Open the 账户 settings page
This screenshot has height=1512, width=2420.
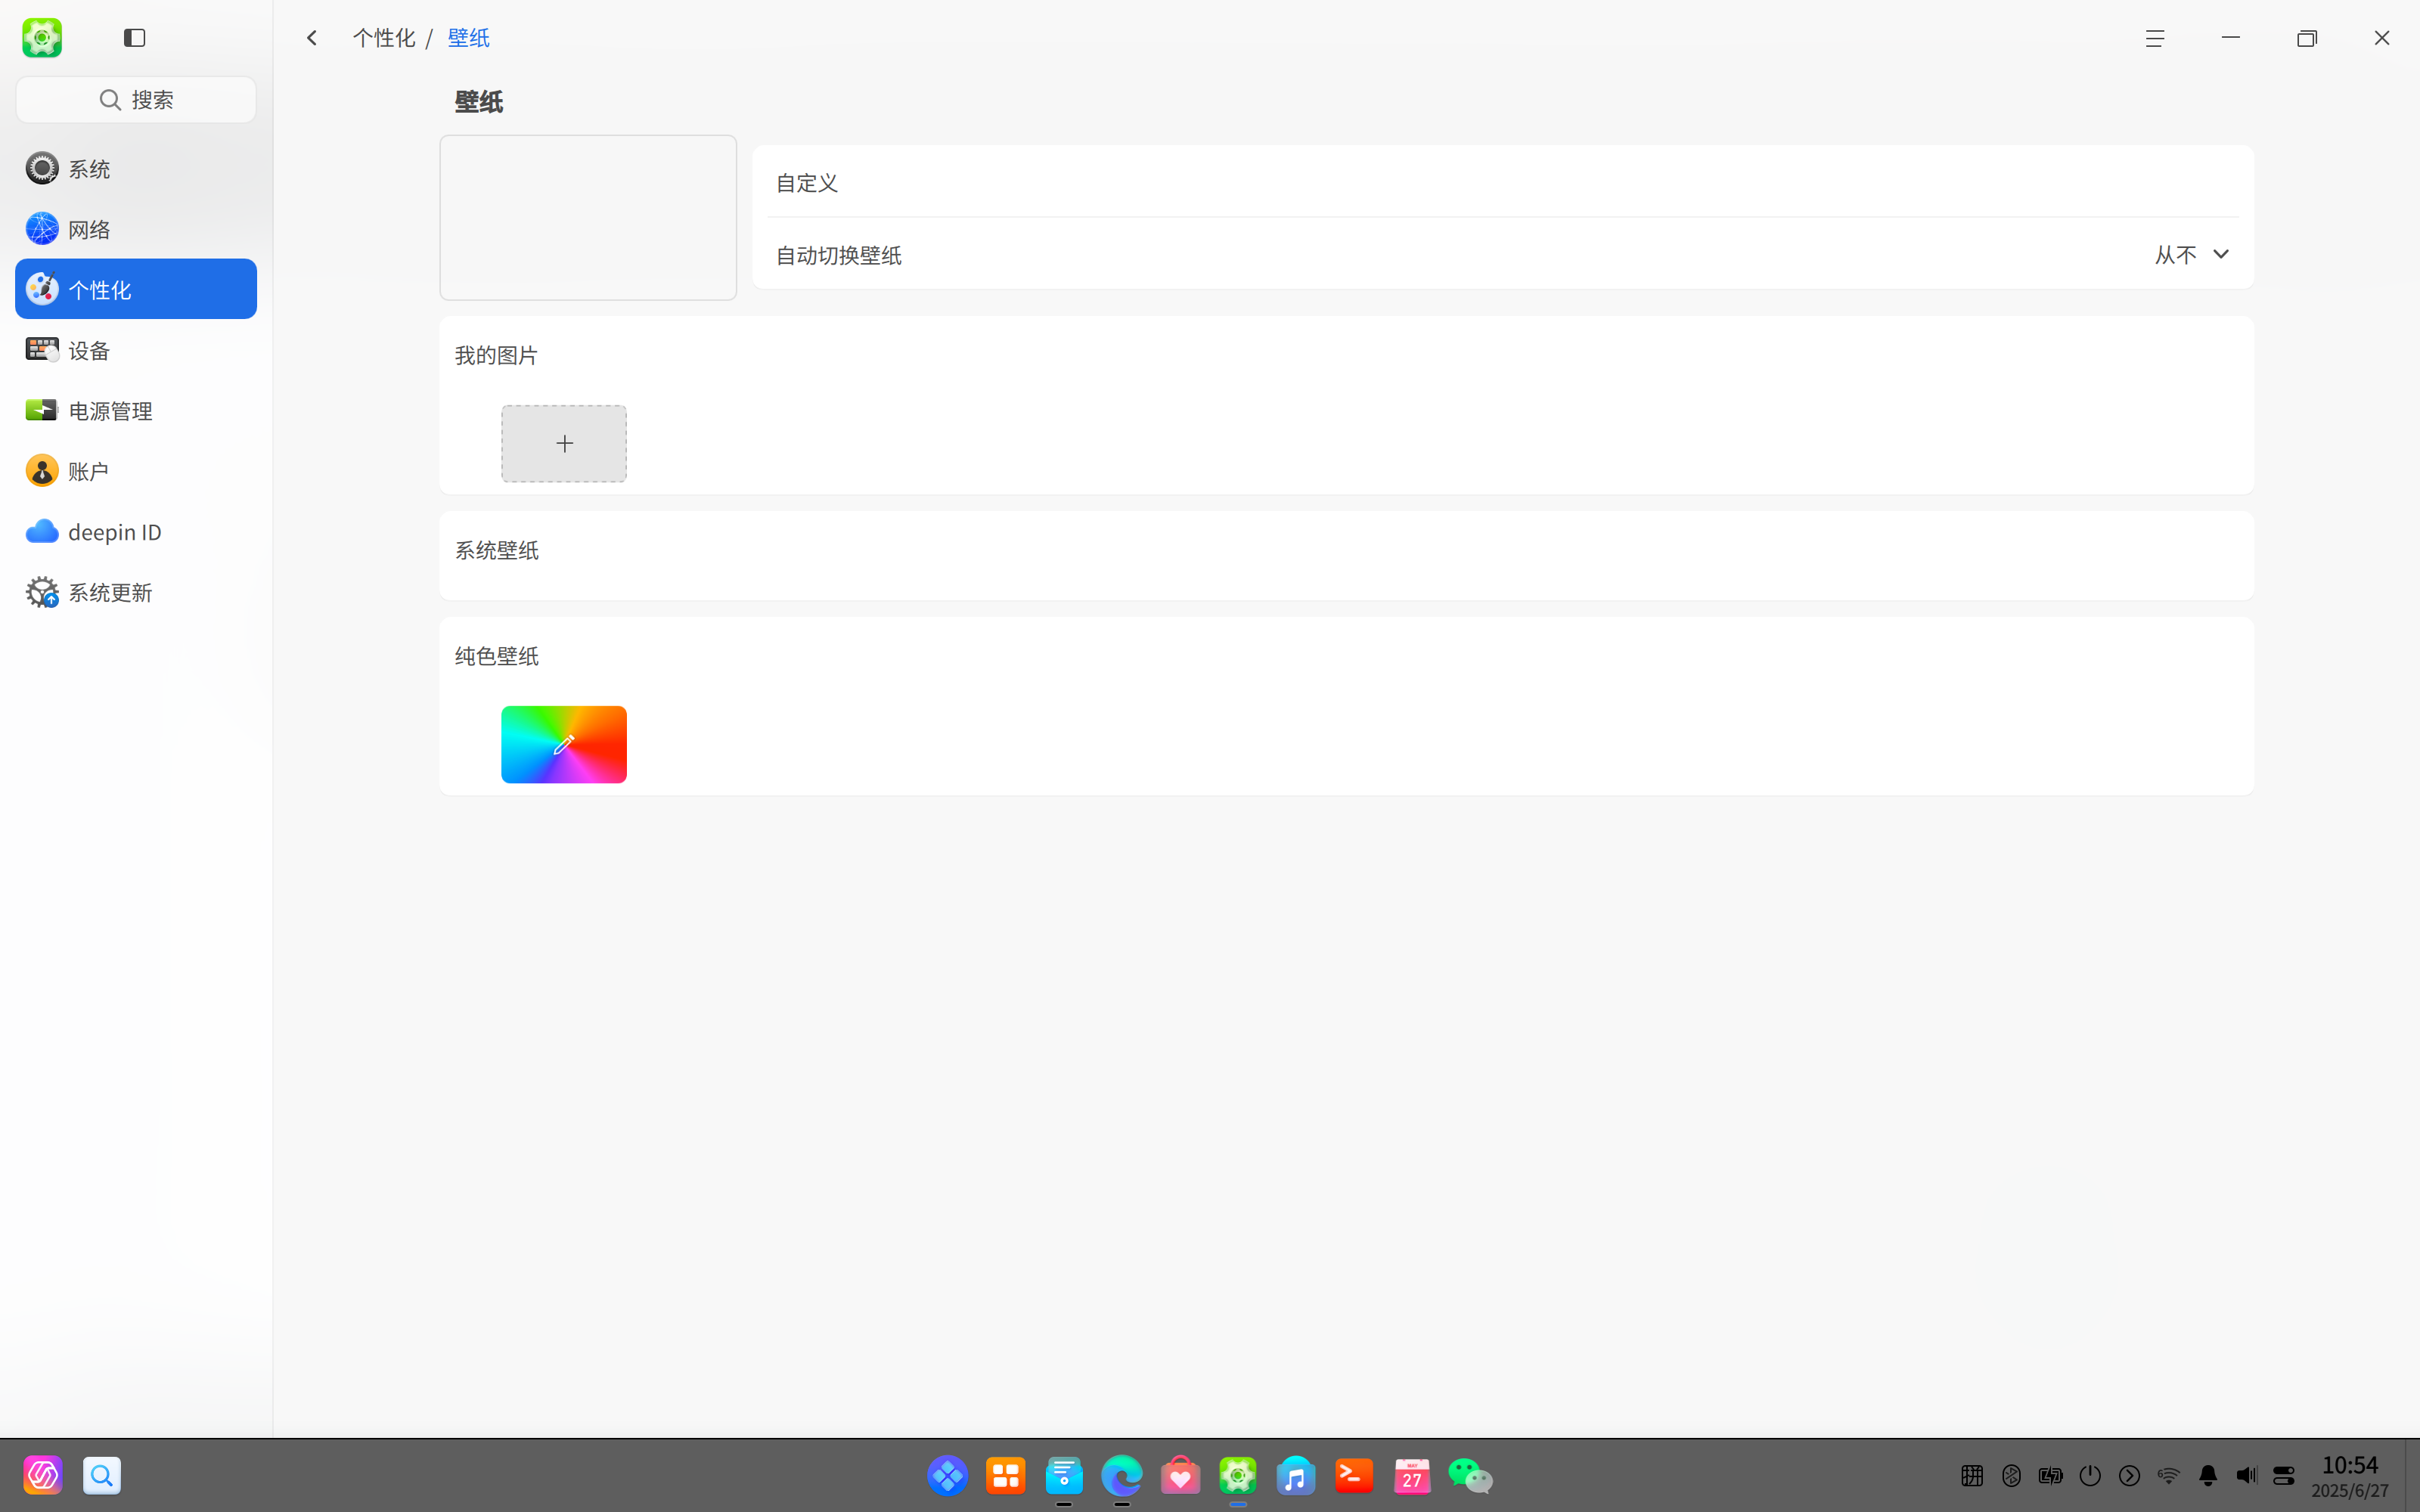[136, 471]
